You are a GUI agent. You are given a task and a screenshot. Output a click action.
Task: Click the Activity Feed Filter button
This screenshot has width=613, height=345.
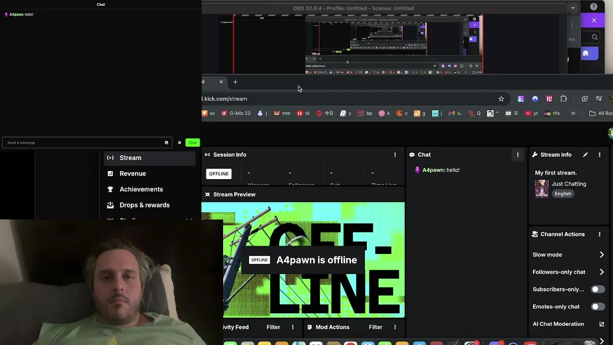click(273, 327)
